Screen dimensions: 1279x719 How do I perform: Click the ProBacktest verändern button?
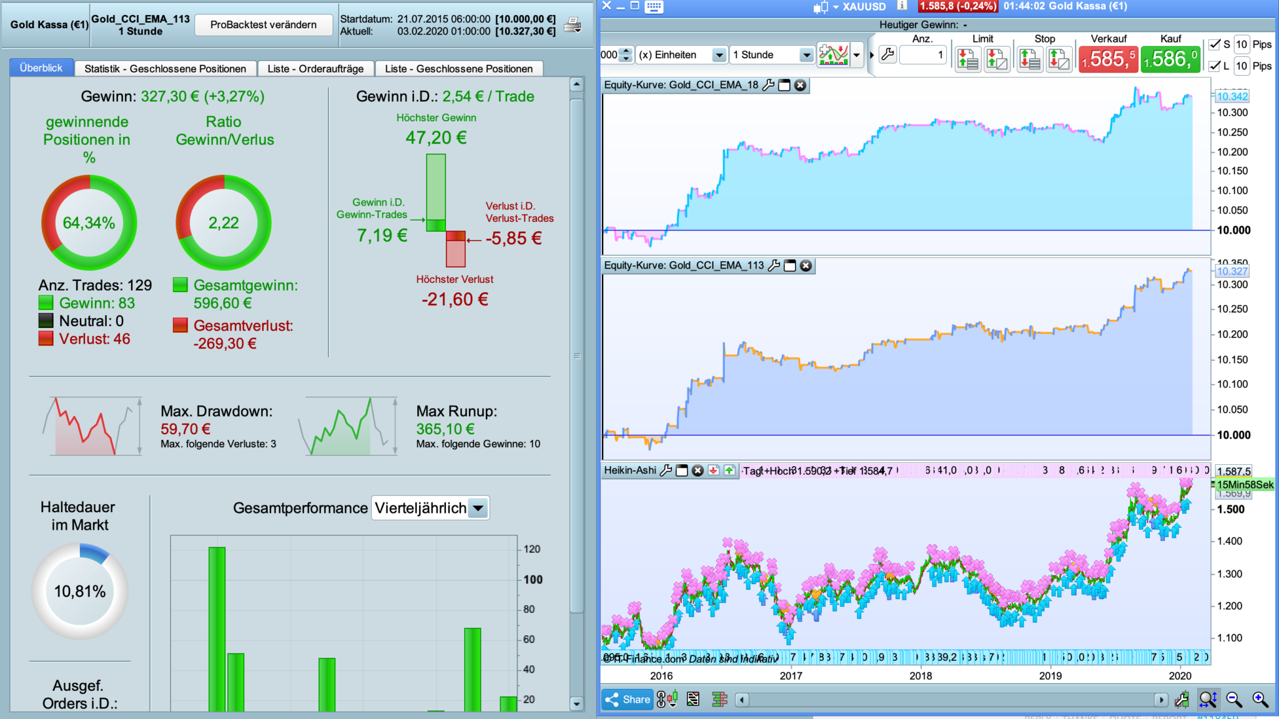click(x=263, y=25)
